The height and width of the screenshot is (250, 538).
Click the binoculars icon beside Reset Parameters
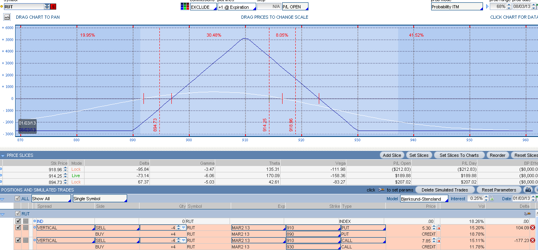(528, 190)
